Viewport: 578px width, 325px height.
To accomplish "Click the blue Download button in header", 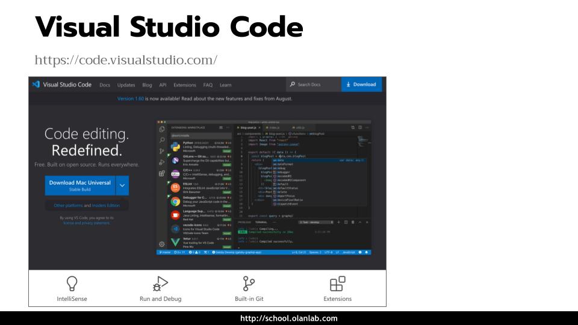I will pos(361,85).
